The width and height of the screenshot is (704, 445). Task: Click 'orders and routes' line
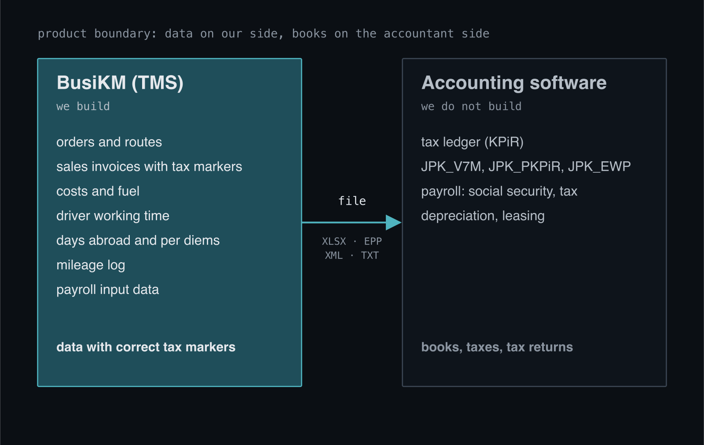(x=109, y=142)
